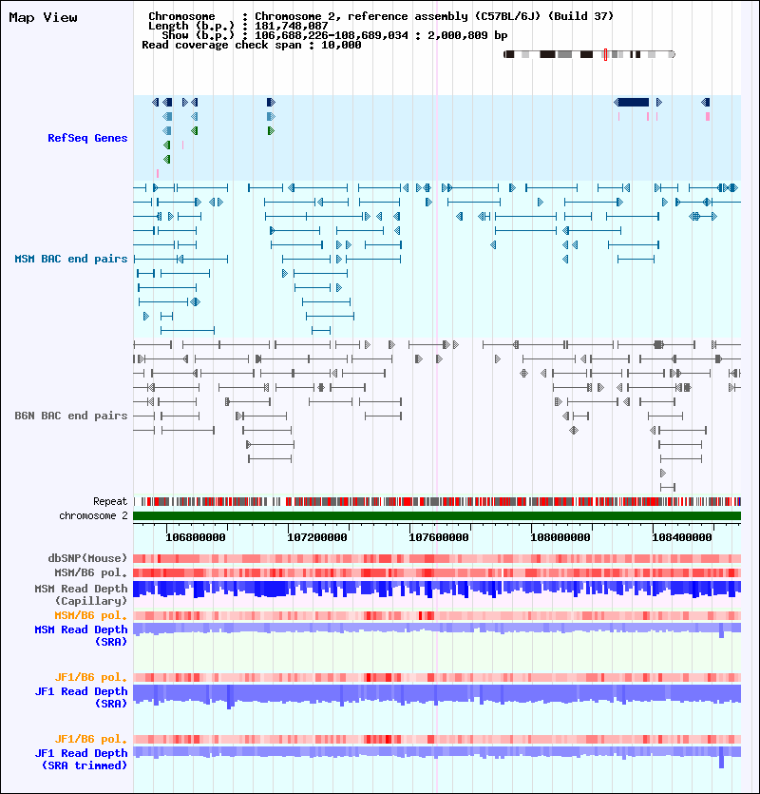Viewport: 760px width, 794px height.
Task: Open the JF1 Read Depth (SRA) link
Action: click(81, 697)
